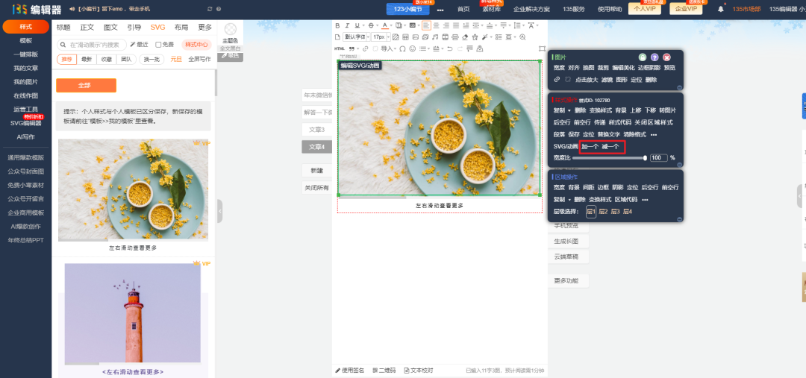This screenshot has height=378, width=806.
Task: Apply underline formatting
Action: (356, 25)
